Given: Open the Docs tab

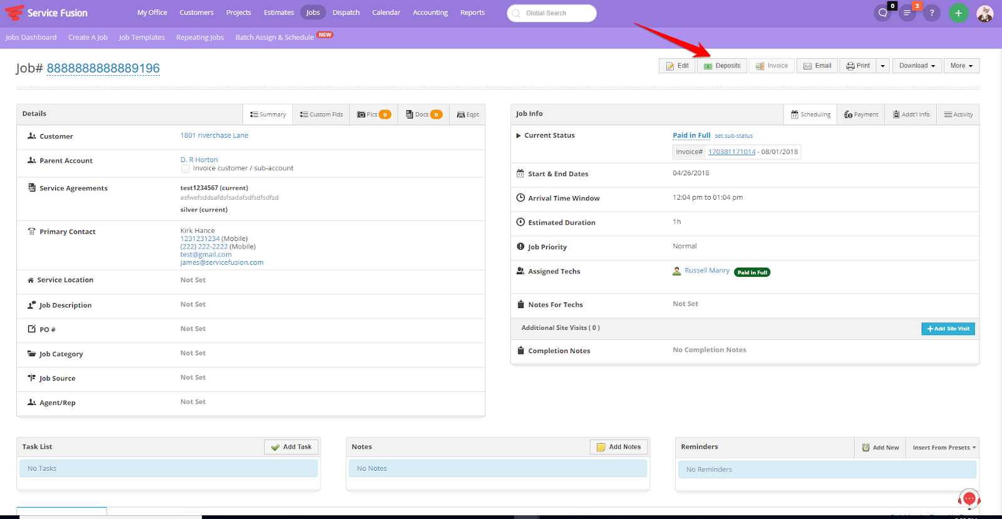Looking at the screenshot, I should (x=424, y=115).
